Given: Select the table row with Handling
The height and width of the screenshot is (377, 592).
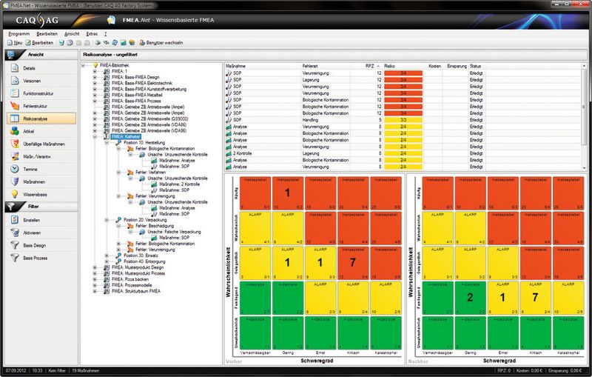Looking at the screenshot, I should point(403,120).
